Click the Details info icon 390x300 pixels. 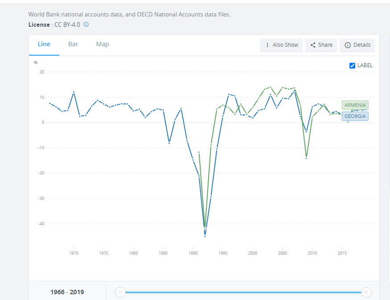[x=348, y=45]
